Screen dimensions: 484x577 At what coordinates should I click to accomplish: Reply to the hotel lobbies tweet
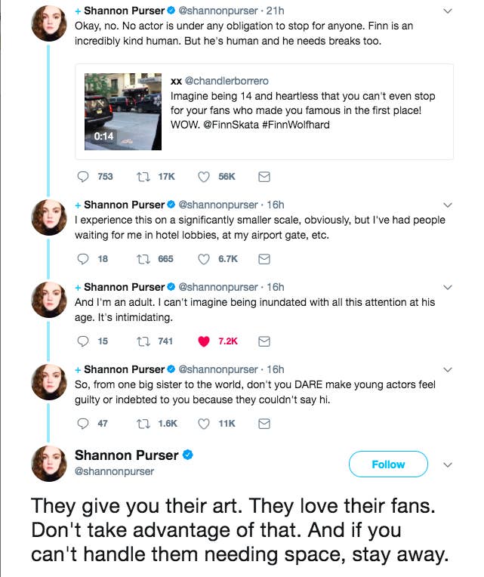[83, 259]
